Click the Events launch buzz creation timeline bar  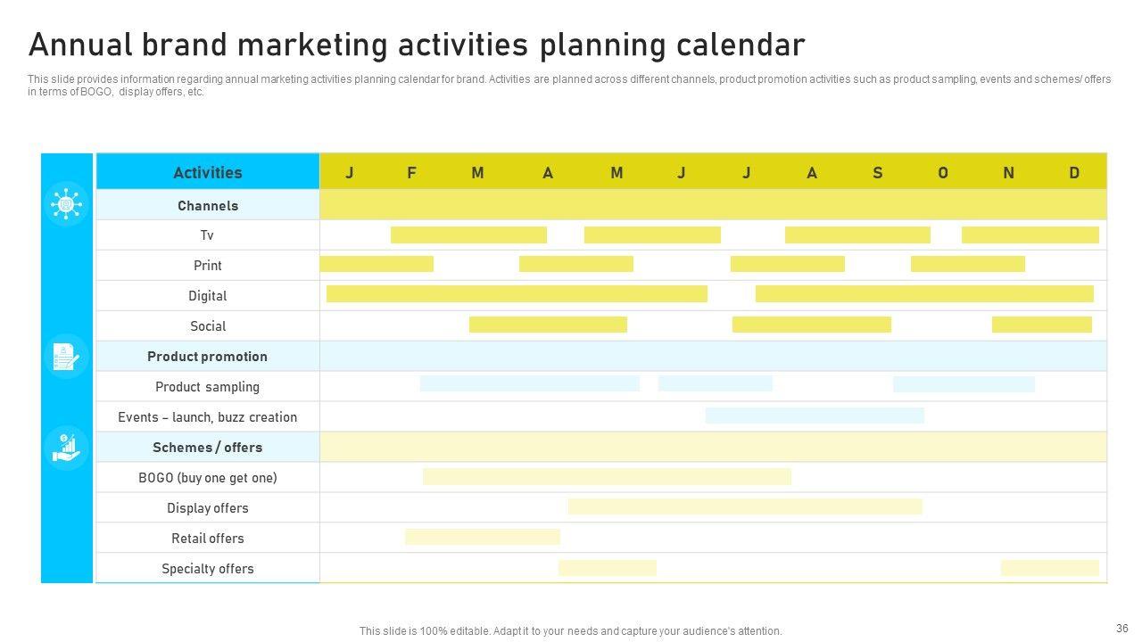pos(815,416)
